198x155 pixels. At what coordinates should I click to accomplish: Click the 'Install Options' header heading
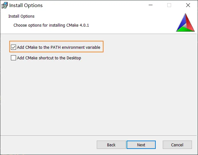21,16
